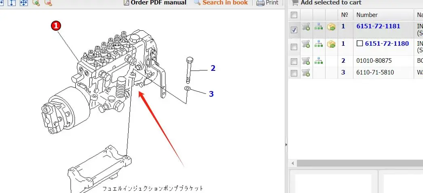Add 6110-71-5810 to cart icon

(306, 72)
